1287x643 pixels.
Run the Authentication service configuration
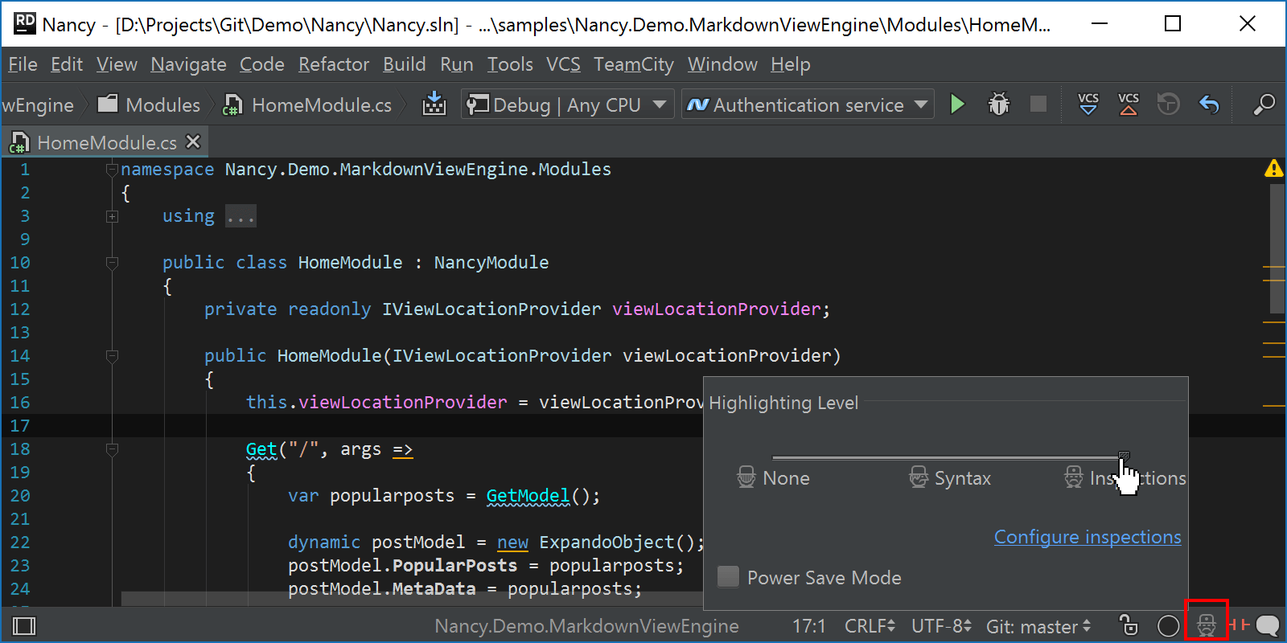click(x=957, y=104)
